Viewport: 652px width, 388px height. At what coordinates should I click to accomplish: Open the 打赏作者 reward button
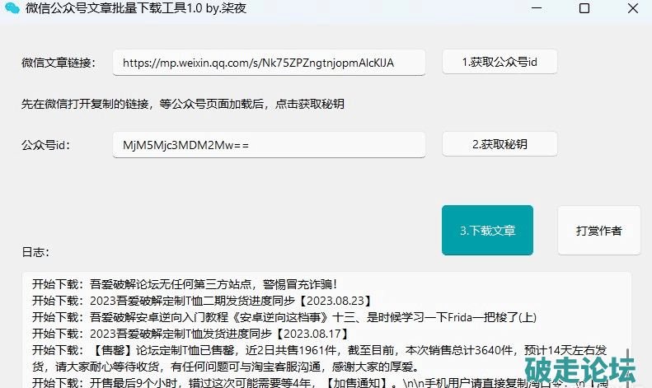[599, 230]
